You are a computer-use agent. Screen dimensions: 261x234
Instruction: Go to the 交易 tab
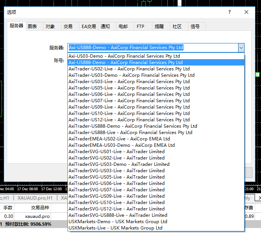[68, 27]
